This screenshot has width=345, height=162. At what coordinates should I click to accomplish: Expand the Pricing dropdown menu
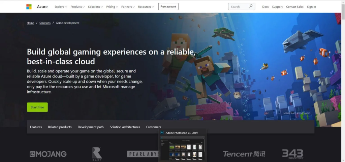(x=112, y=7)
